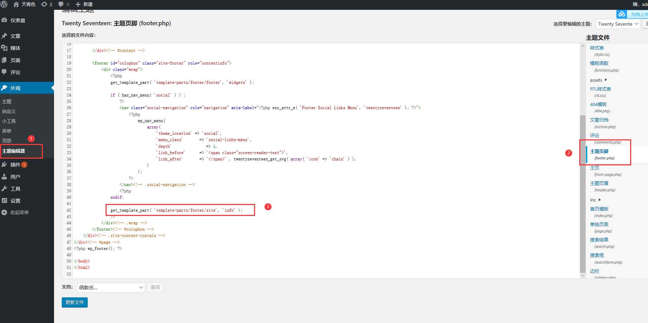Click the editor scrollbar down arrow
Viewport: 648px width, 323px height.
pyautogui.click(x=583, y=276)
